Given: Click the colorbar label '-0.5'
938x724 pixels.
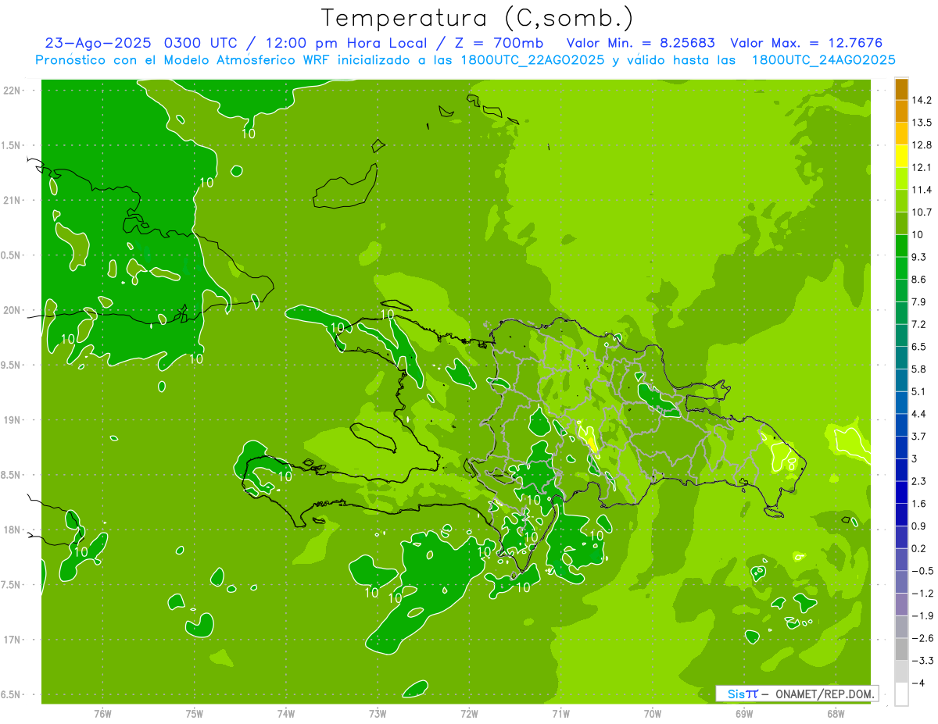Looking at the screenshot, I should point(922,571).
